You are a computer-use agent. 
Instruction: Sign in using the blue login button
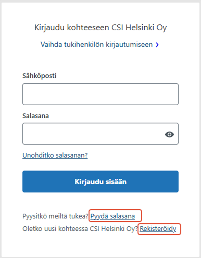point(100,182)
